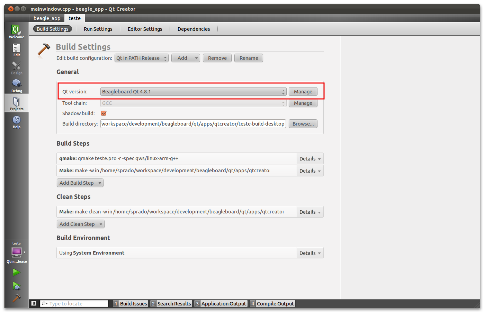Click the locator magnifier icon
484x312 pixels.
tap(44, 304)
